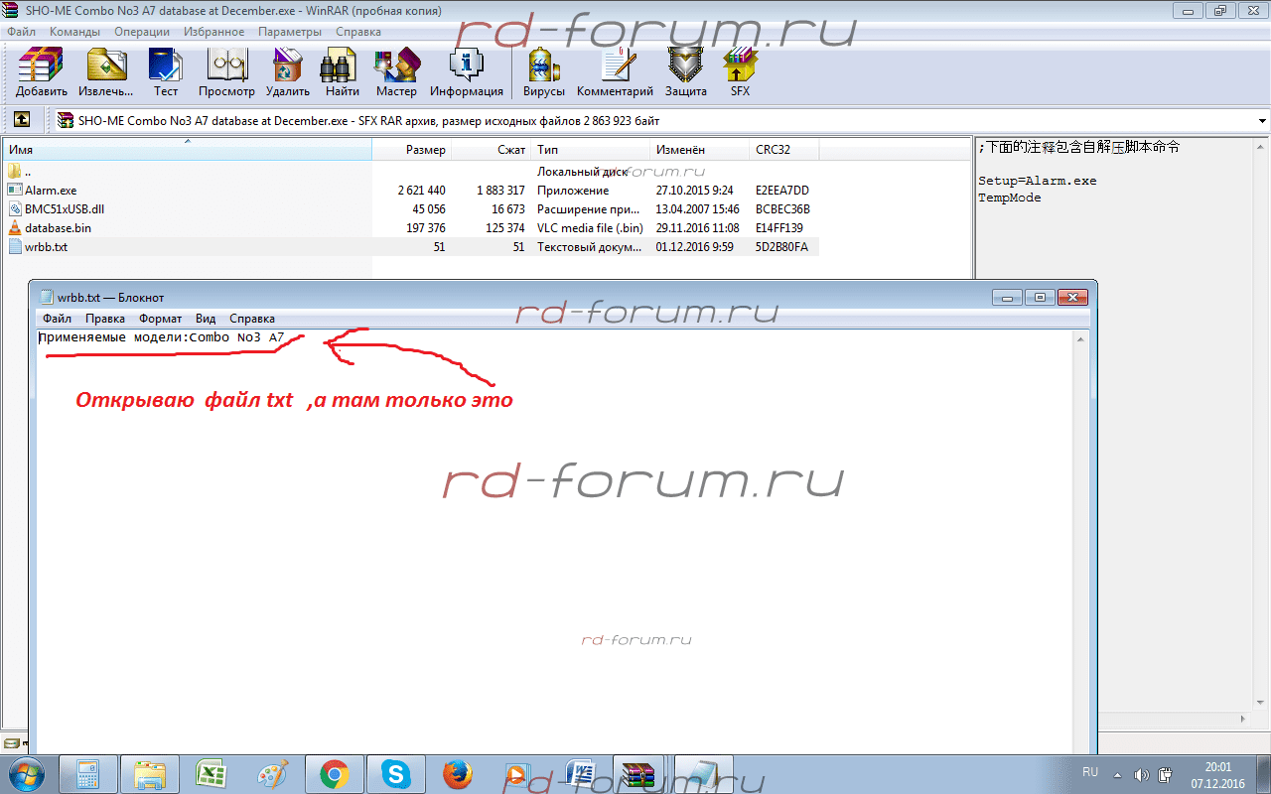1271x794 pixels.
Task: Click the SFX archive toolbar icon
Action: click(740, 71)
